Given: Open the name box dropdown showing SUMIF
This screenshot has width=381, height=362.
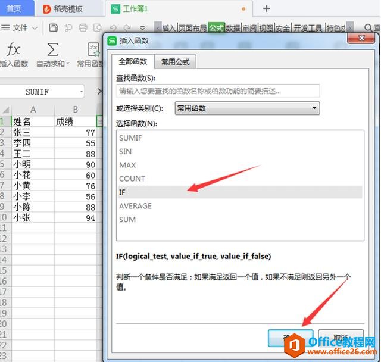Looking at the screenshot, I should pyautogui.click(x=82, y=92).
